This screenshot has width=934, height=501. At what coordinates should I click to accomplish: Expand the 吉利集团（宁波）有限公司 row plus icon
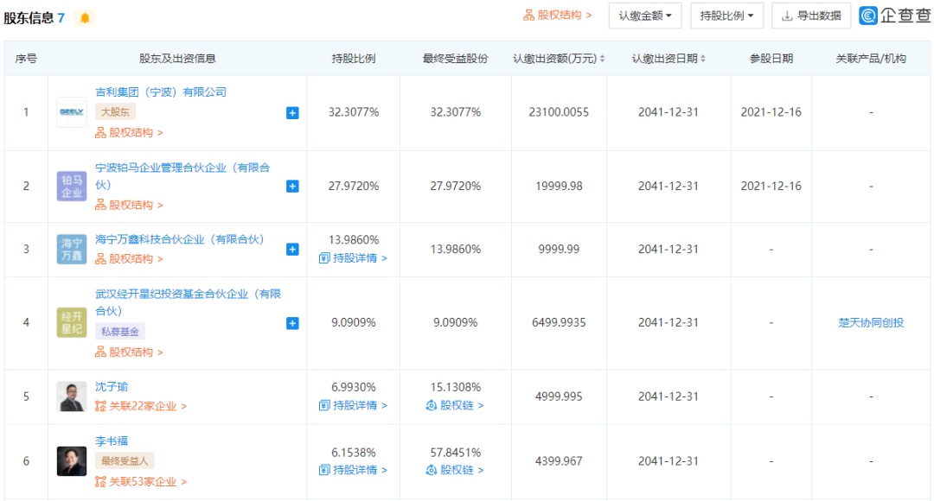pos(292,112)
